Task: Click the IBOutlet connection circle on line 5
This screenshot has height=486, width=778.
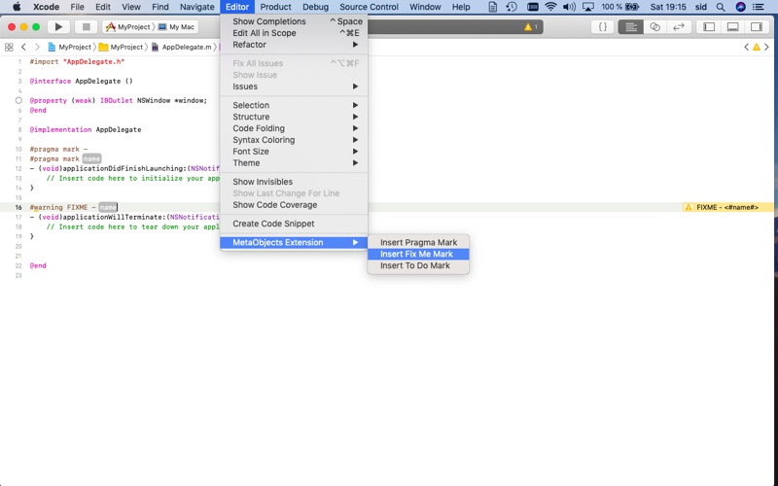Action: click(x=18, y=100)
